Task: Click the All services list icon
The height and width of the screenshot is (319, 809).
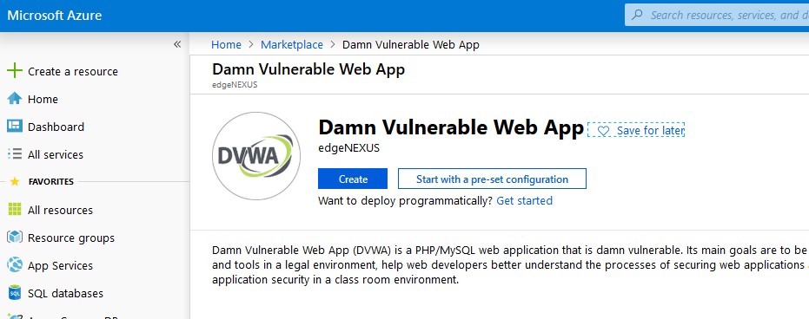Action: 15,154
